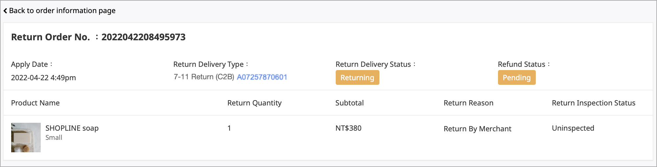
Task: Click the back chevron arrow icon
Action: (5, 11)
